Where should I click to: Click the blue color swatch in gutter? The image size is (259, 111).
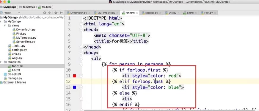tap(75, 87)
